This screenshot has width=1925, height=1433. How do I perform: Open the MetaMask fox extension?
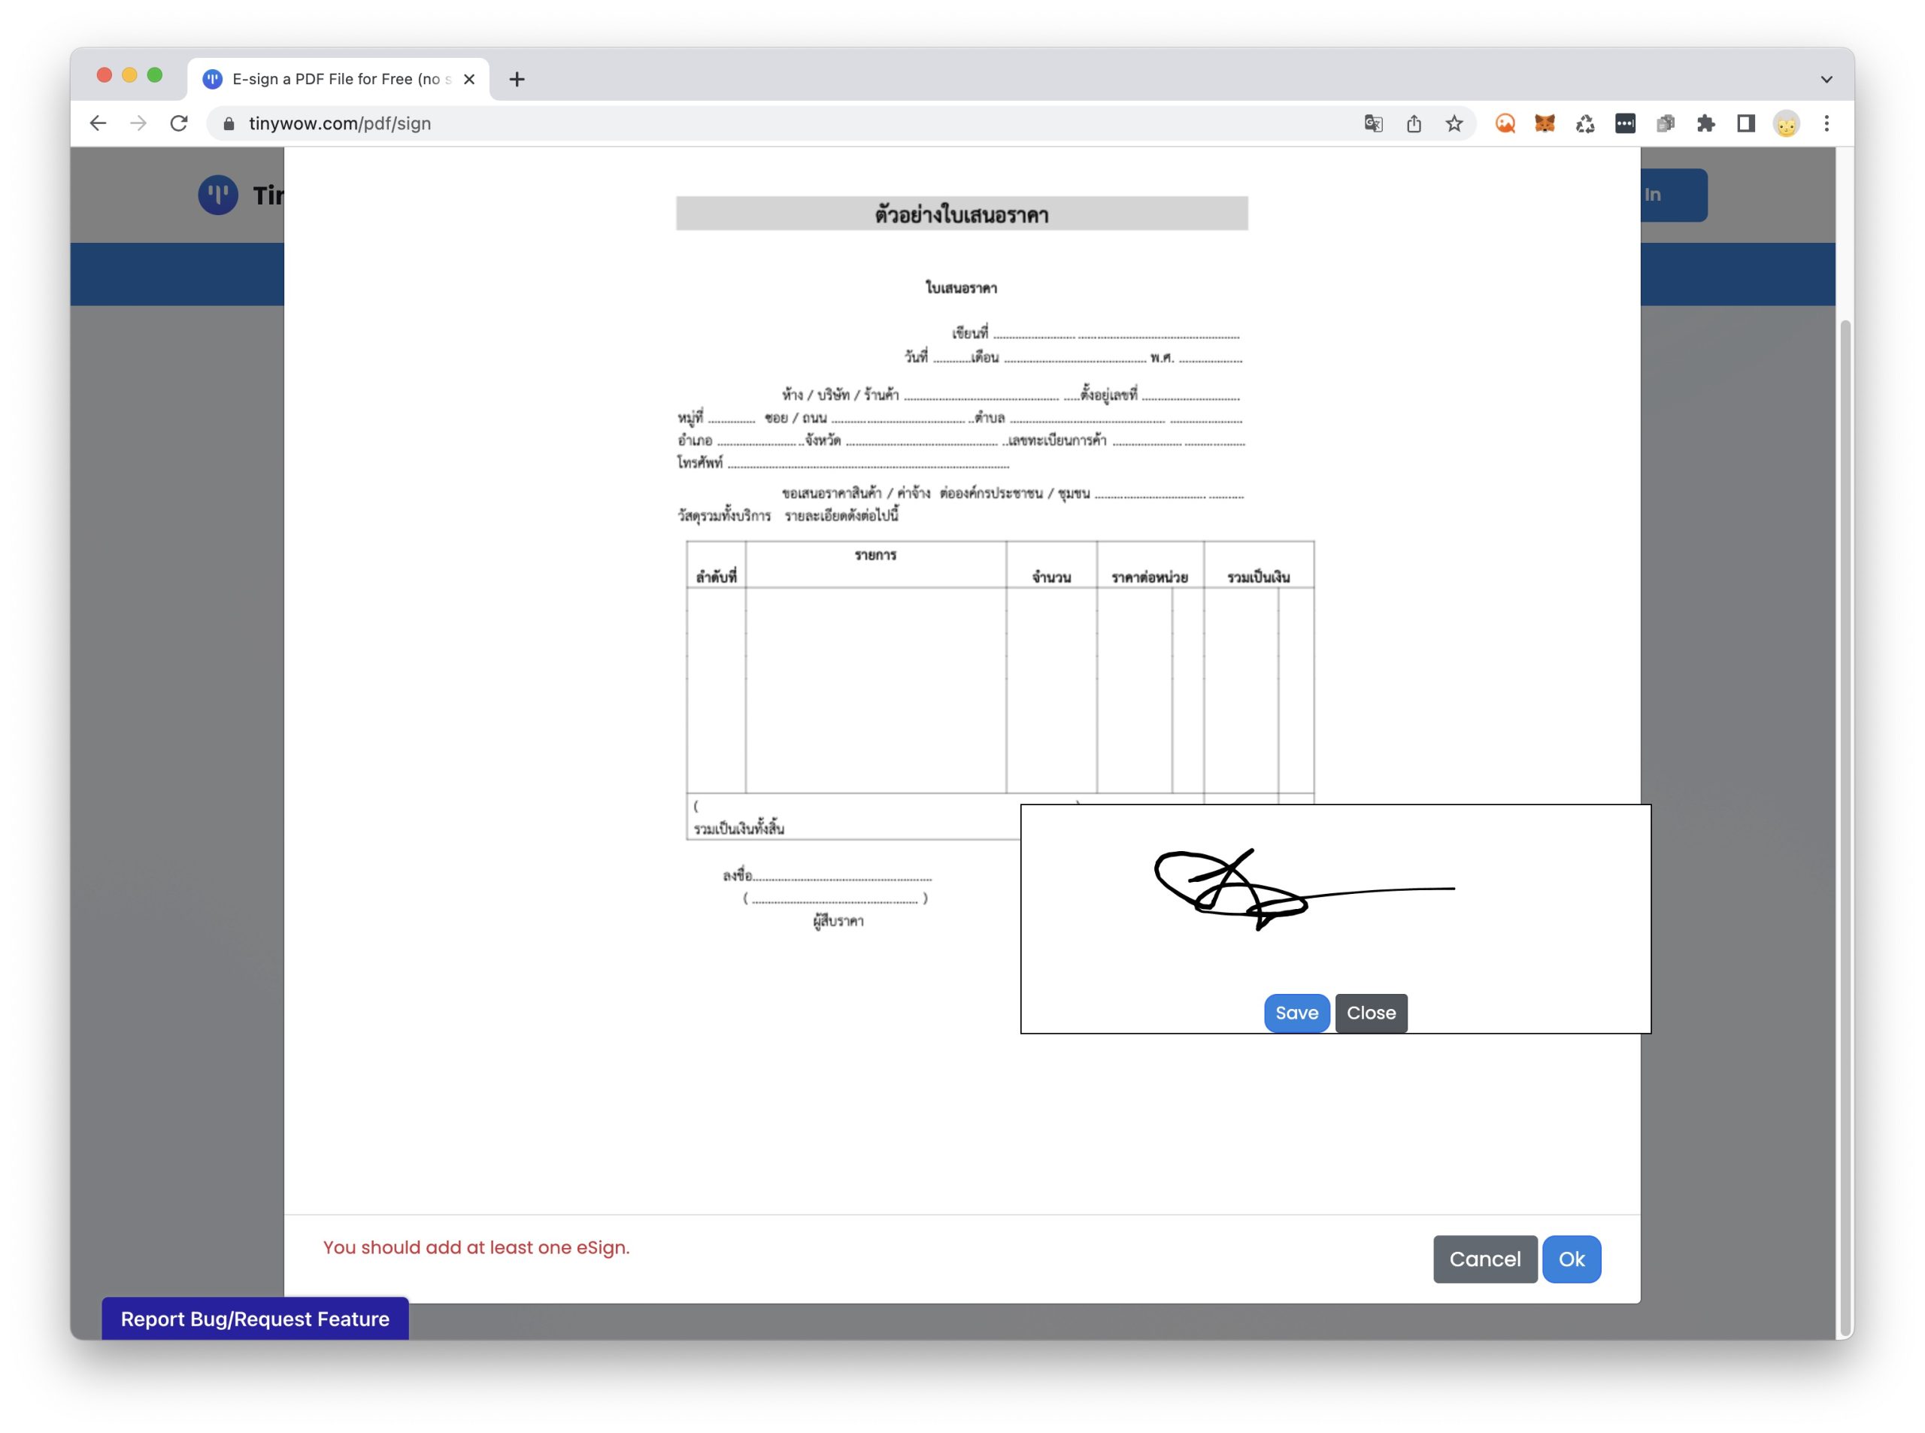pyautogui.click(x=1545, y=123)
